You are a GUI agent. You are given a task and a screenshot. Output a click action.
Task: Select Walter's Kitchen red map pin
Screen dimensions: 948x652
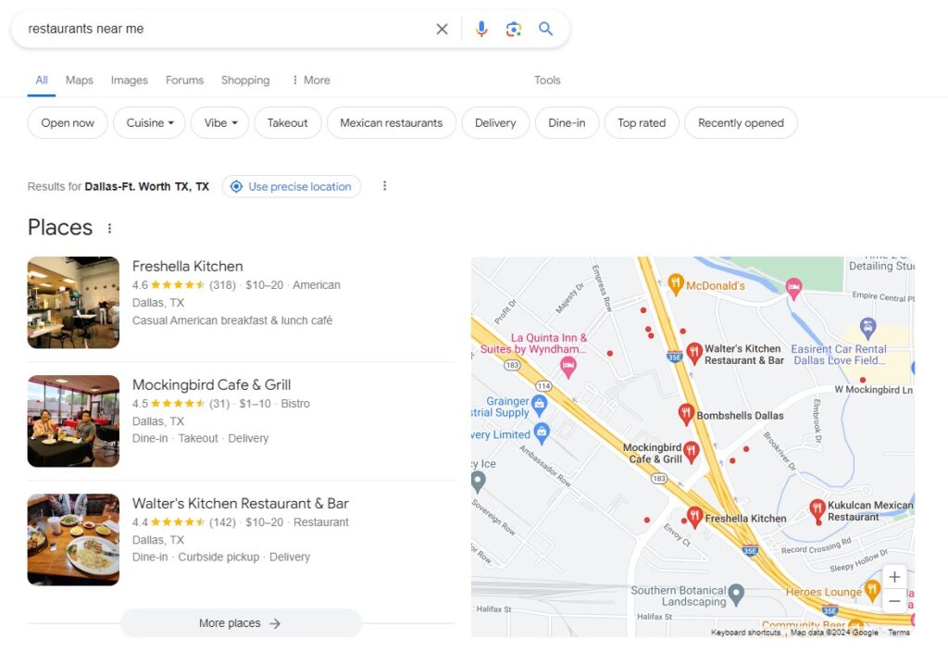(694, 353)
